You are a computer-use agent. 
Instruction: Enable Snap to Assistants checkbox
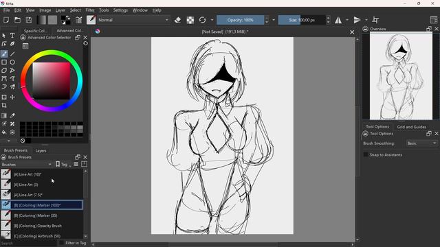point(366,154)
